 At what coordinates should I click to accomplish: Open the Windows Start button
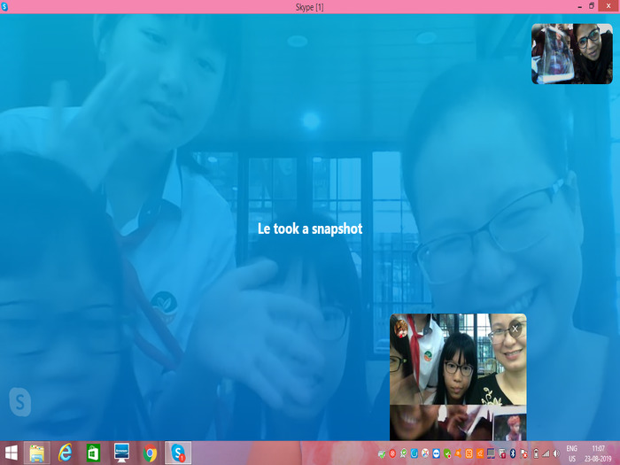(x=11, y=453)
